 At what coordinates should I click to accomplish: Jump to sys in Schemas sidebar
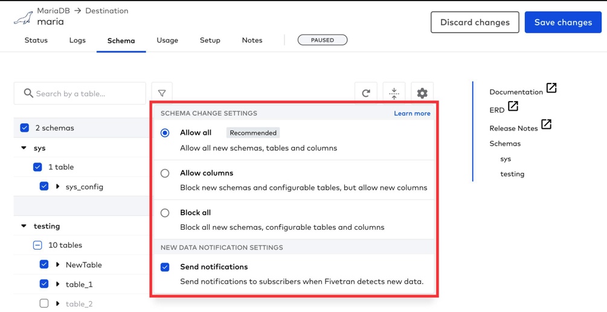pyautogui.click(x=506, y=159)
